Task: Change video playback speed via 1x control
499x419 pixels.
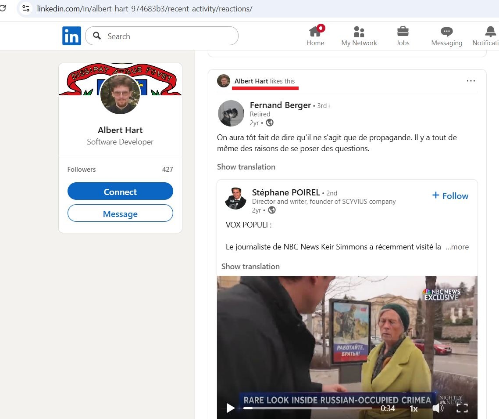Action: 413,408
